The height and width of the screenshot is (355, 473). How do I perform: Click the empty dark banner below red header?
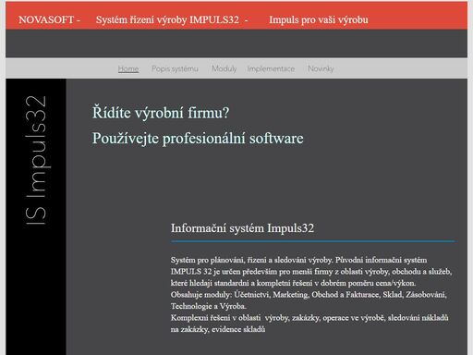coord(236,43)
